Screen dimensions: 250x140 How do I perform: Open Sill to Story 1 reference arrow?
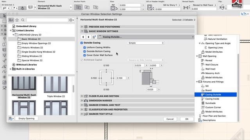click(x=179, y=5)
